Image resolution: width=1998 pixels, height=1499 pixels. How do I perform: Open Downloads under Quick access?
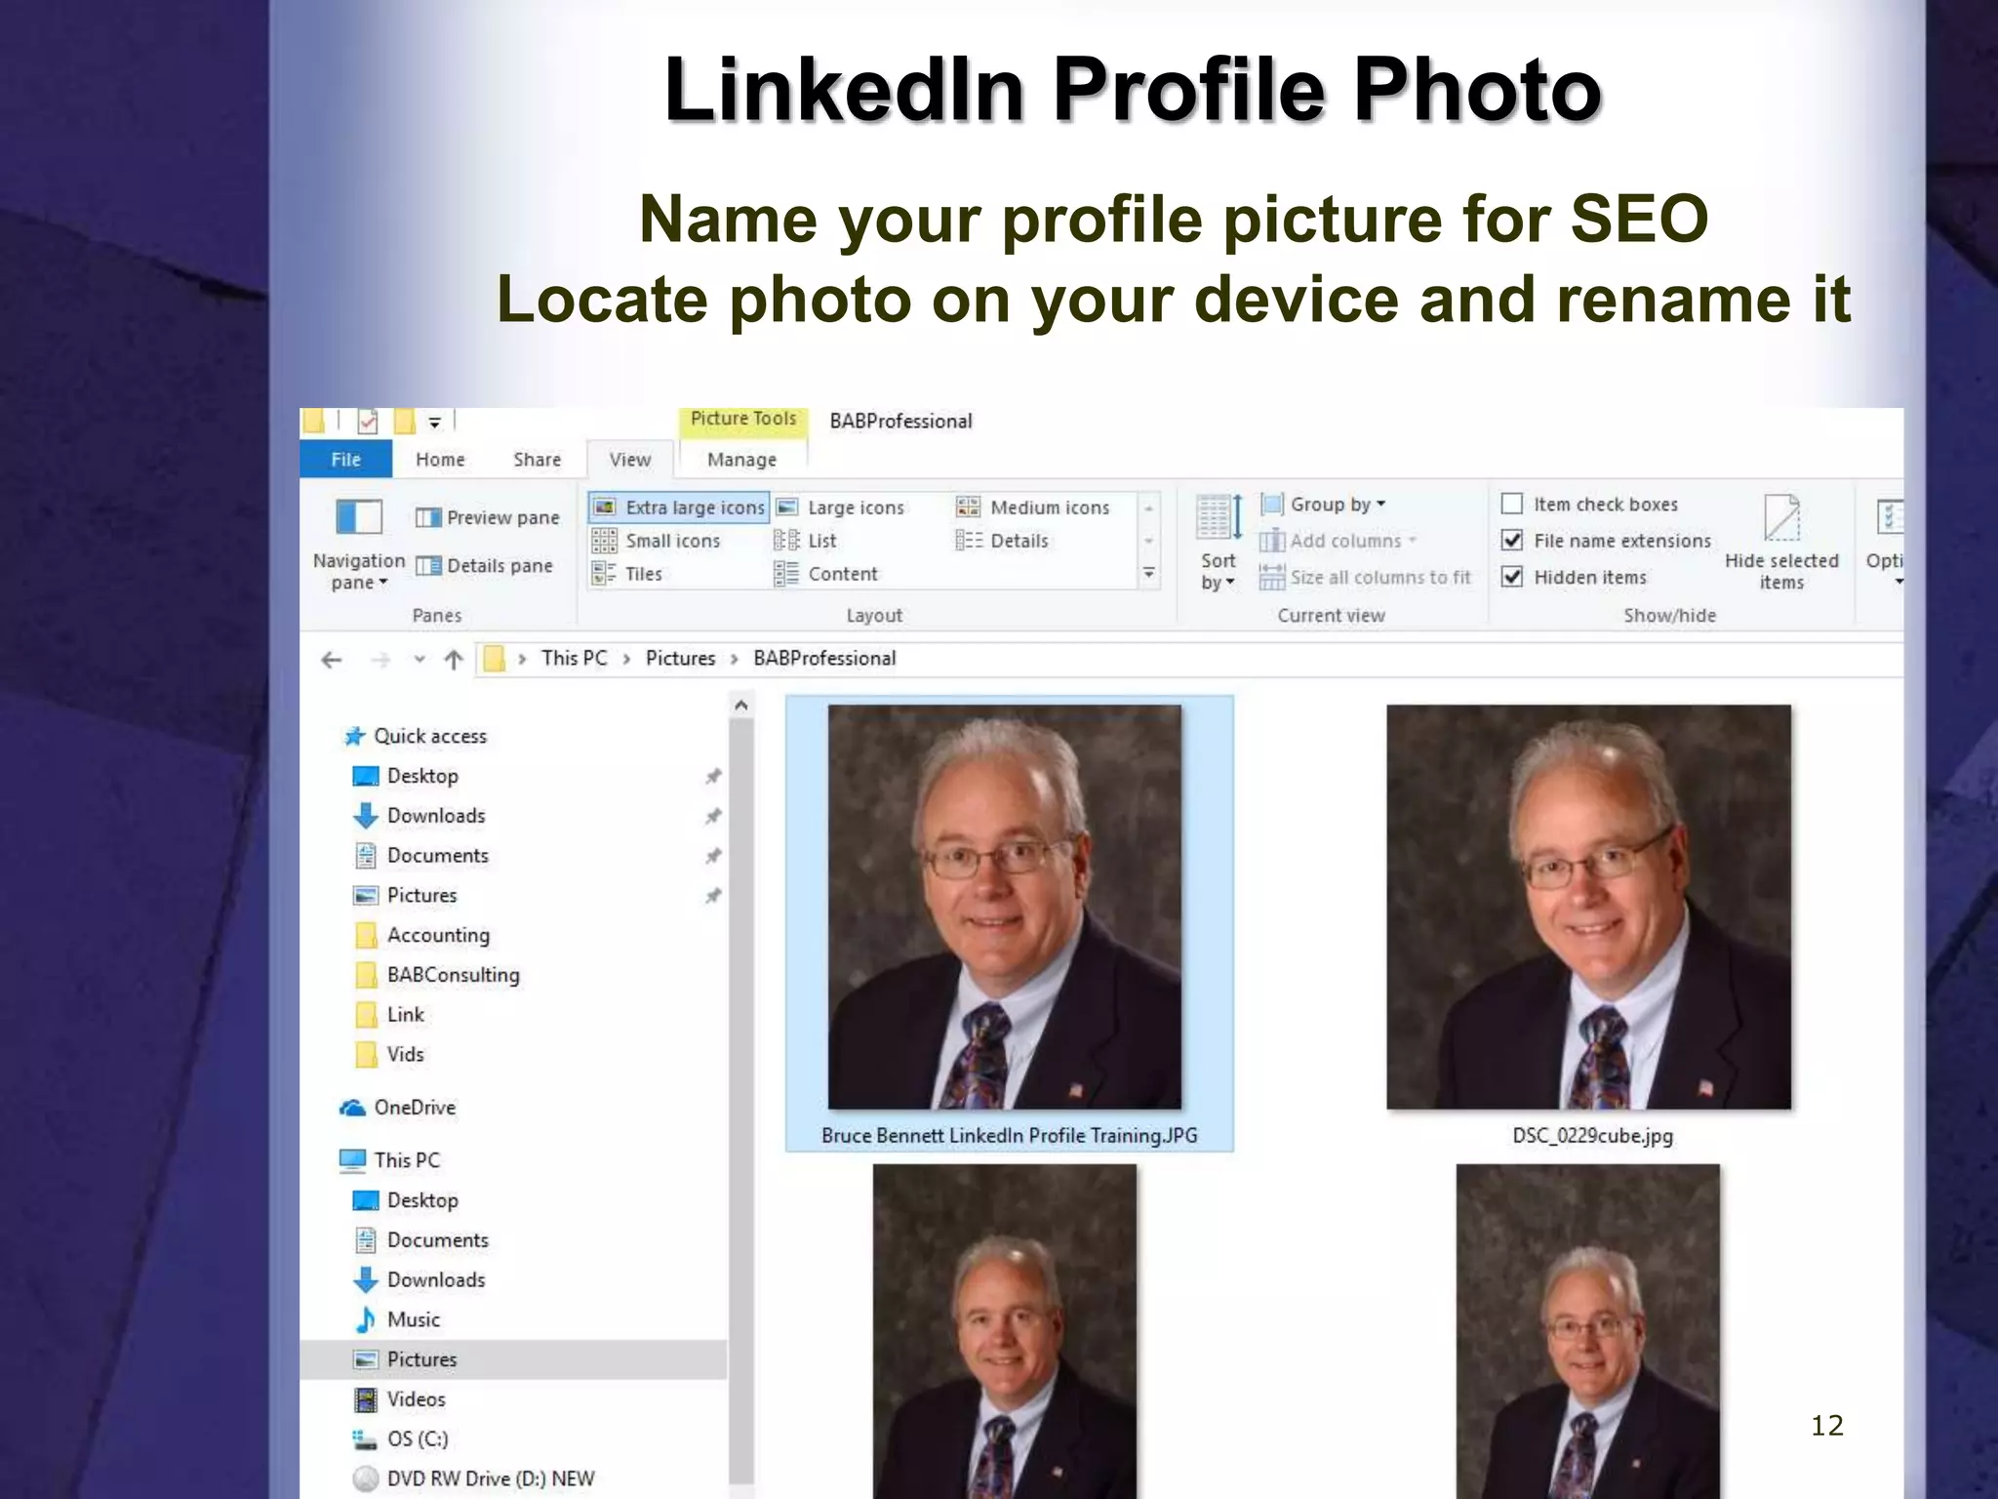pyautogui.click(x=436, y=816)
